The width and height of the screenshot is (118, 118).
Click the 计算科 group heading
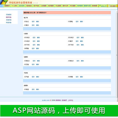26,34
